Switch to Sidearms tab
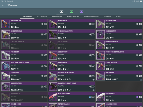143x107 pixels. pyautogui.click(x=107, y=17)
